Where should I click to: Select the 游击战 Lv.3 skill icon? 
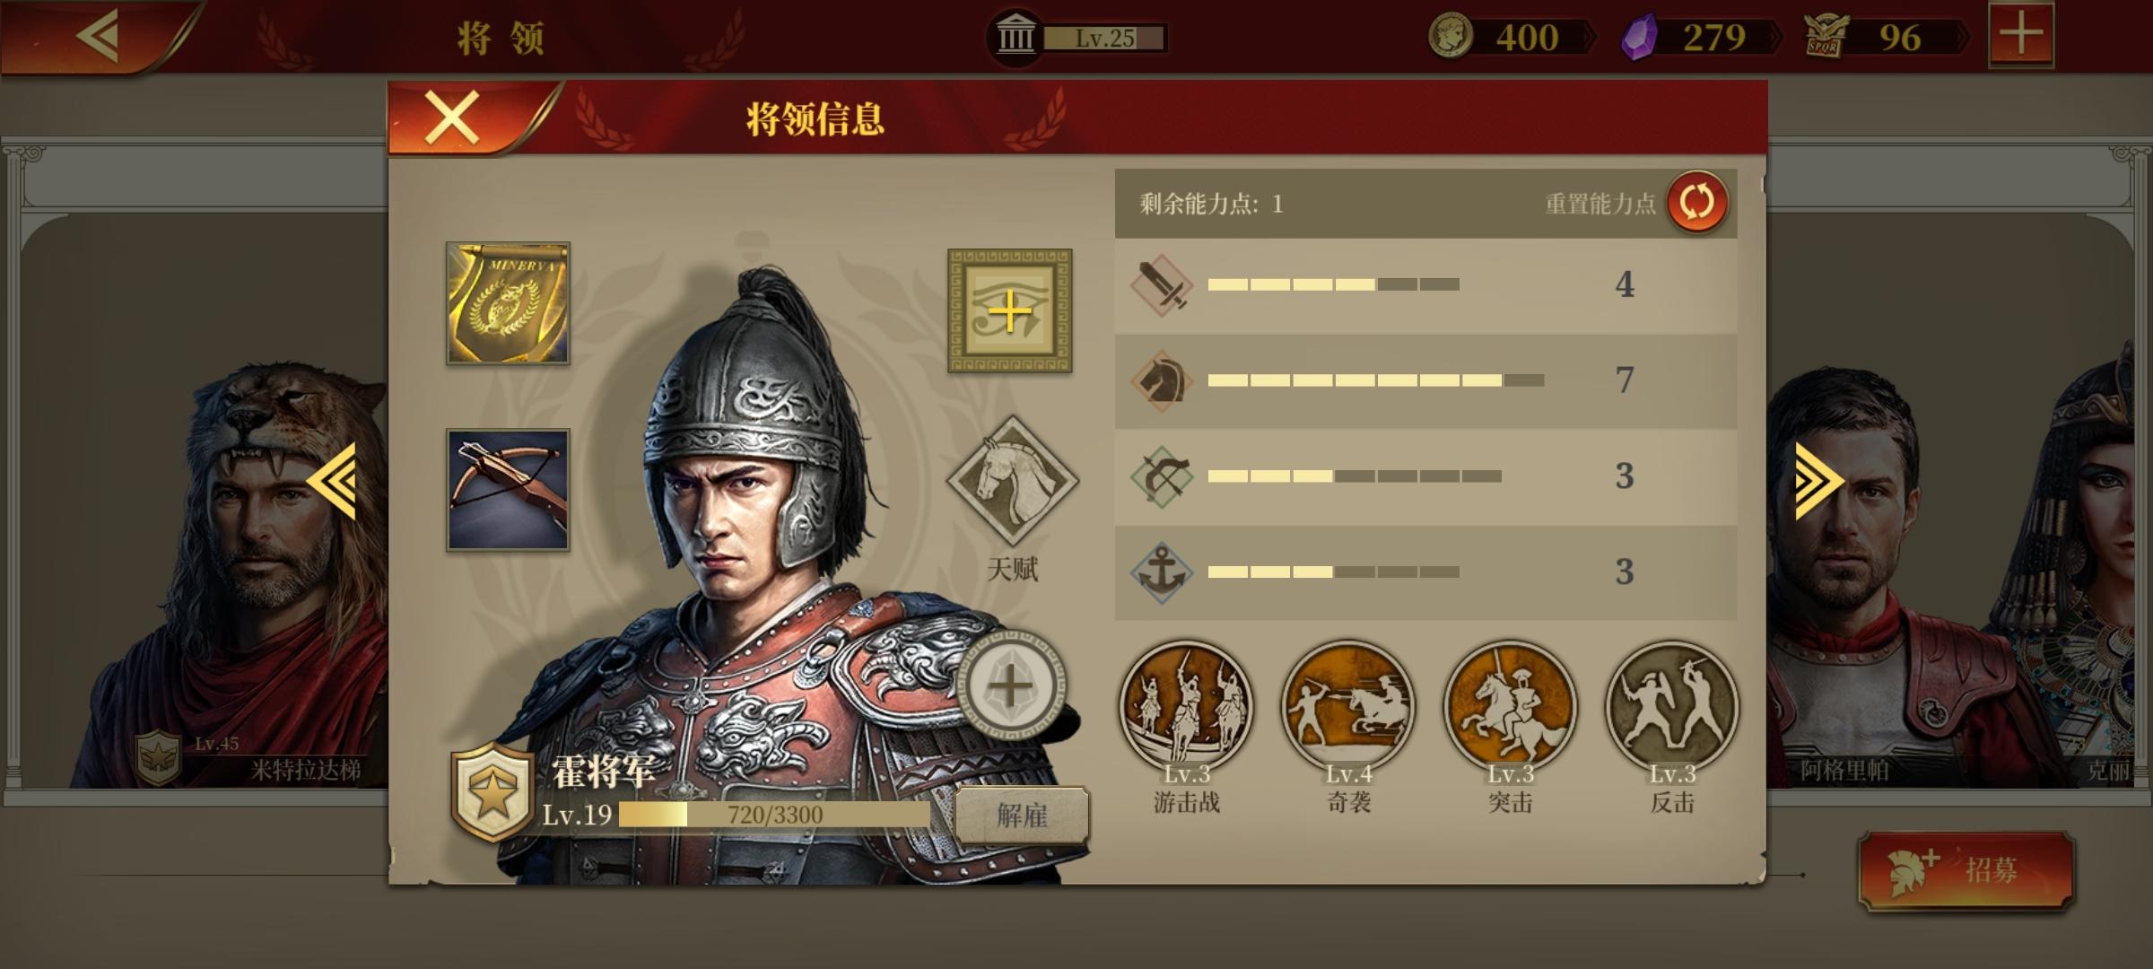1186,707
